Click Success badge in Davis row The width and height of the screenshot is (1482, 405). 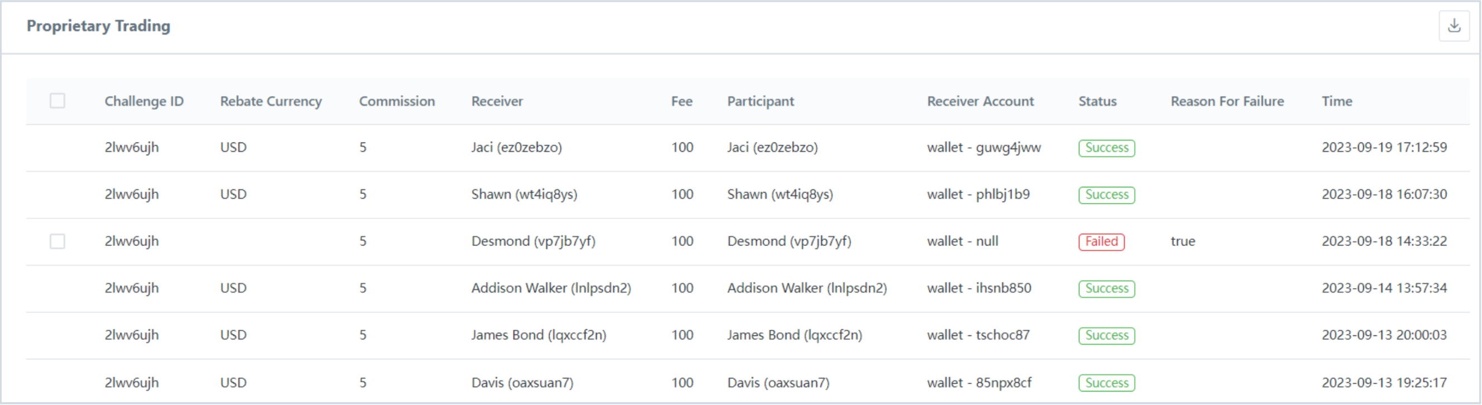[x=1106, y=383]
